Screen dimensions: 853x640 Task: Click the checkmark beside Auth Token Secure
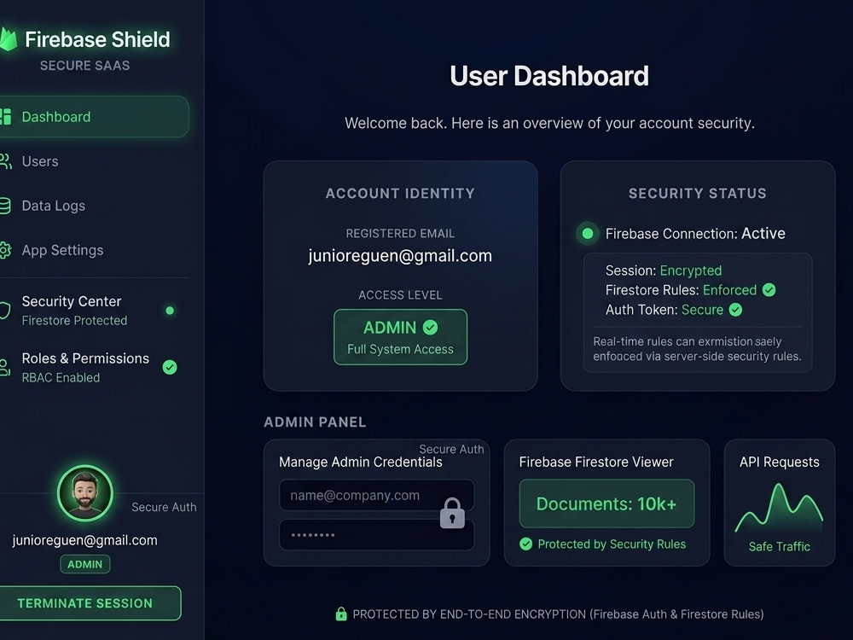click(735, 310)
